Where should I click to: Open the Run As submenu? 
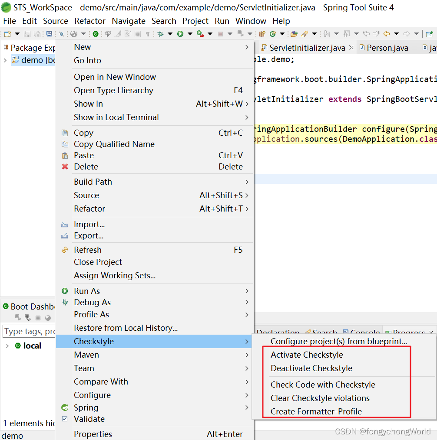[x=154, y=291]
